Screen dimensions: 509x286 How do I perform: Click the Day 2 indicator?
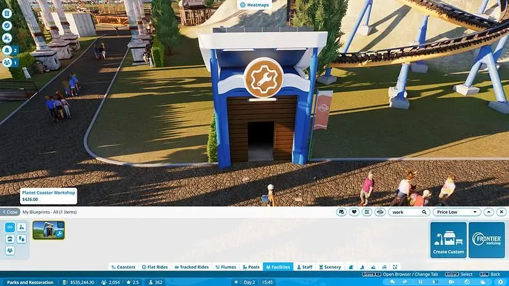[249, 282]
